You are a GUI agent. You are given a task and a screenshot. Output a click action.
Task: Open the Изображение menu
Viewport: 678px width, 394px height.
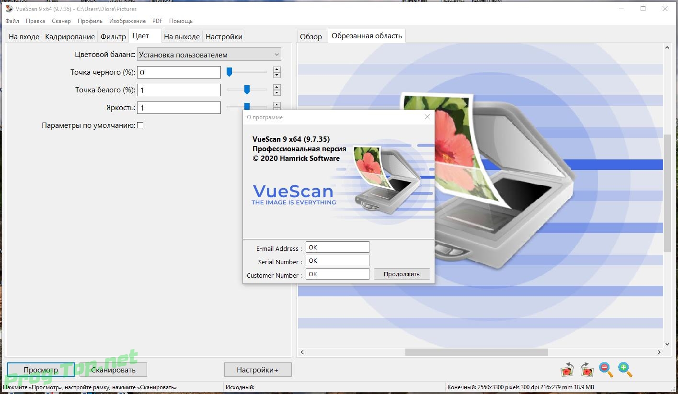pos(127,21)
